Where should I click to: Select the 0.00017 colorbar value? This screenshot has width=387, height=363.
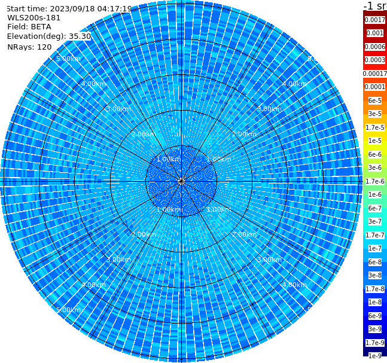375,74
